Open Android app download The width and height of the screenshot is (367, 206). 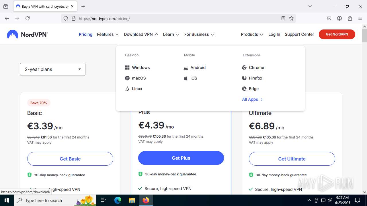click(x=195, y=68)
